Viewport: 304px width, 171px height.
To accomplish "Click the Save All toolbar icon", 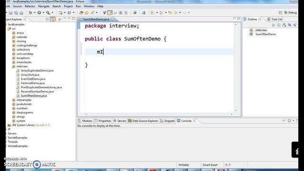I will coord(16,13).
